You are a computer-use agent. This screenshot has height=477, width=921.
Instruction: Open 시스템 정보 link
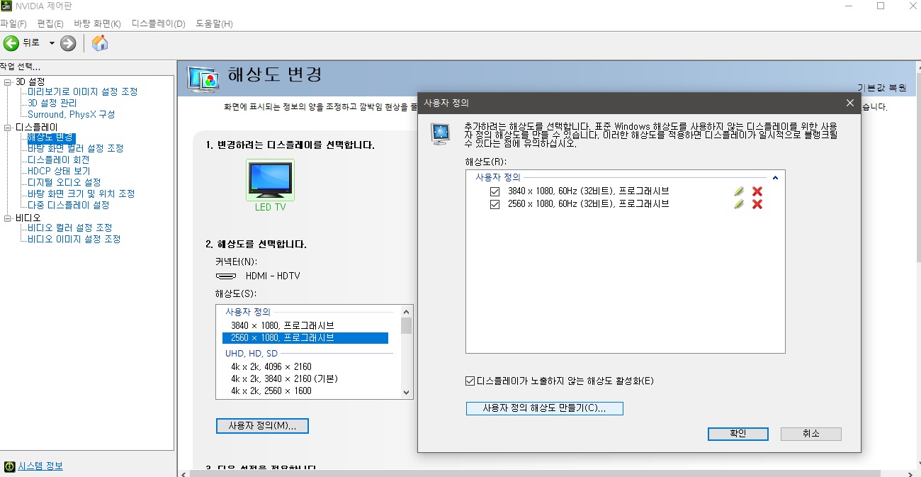pyautogui.click(x=40, y=466)
